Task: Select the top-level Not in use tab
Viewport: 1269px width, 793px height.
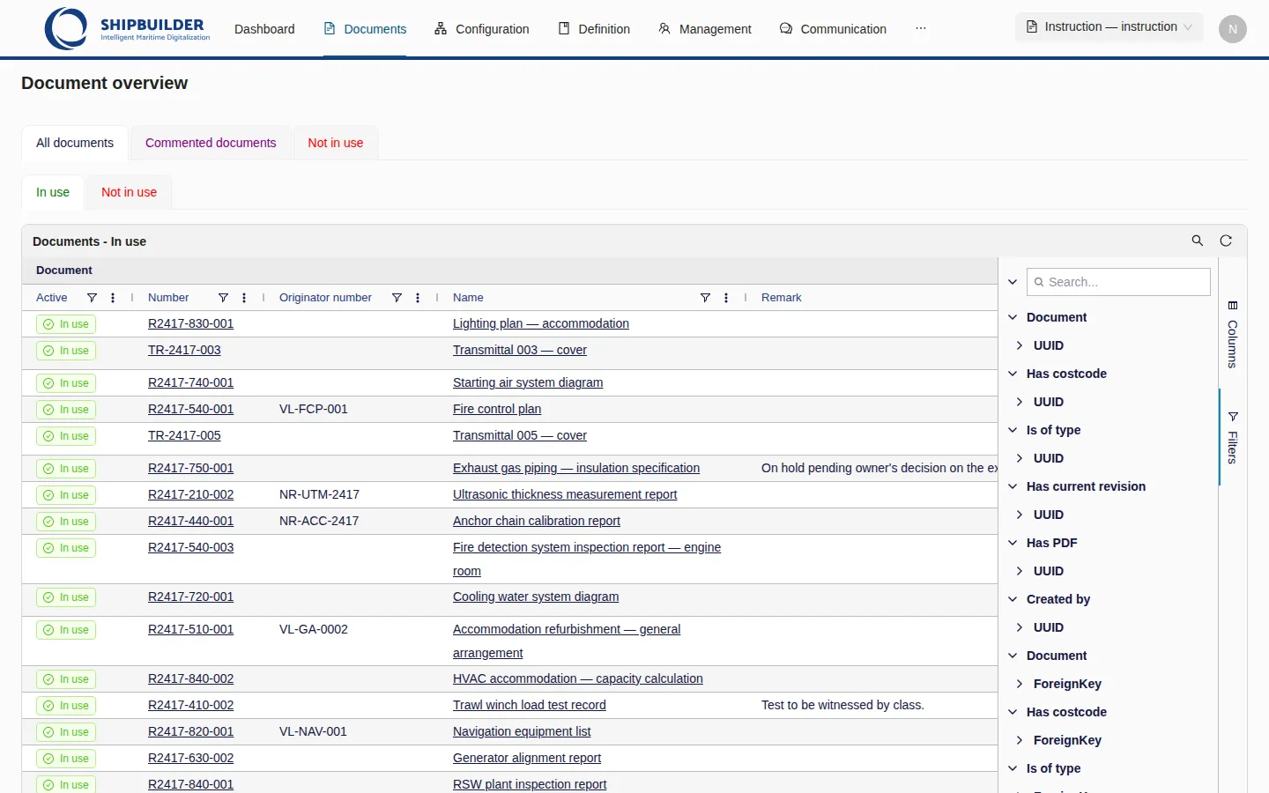Action: (335, 143)
